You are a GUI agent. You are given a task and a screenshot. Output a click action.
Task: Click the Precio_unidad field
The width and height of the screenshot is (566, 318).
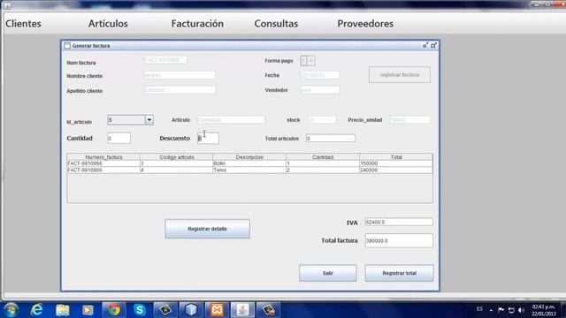pyautogui.click(x=409, y=120)
